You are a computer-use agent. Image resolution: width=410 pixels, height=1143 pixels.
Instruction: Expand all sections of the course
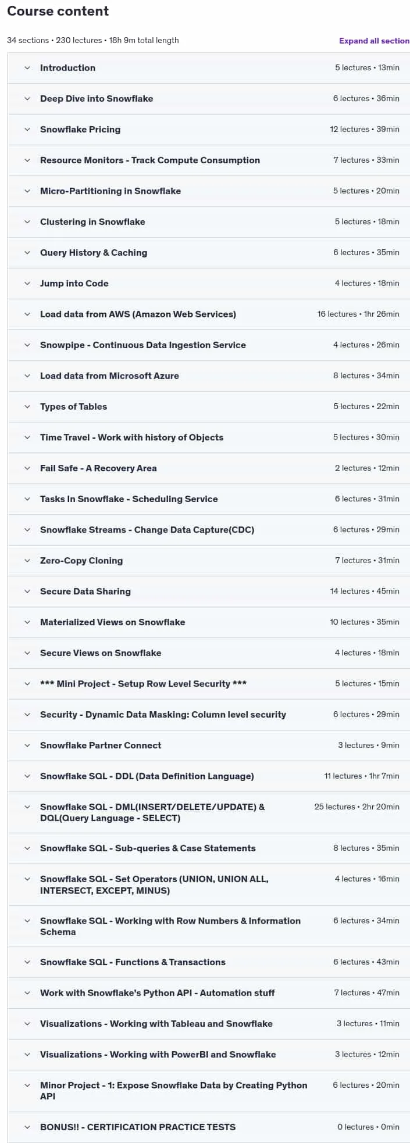click(x=374, y=41)
